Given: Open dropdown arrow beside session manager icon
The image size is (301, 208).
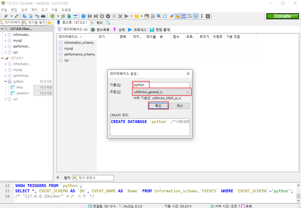Looking at the screenshot, I should [11, 16].
